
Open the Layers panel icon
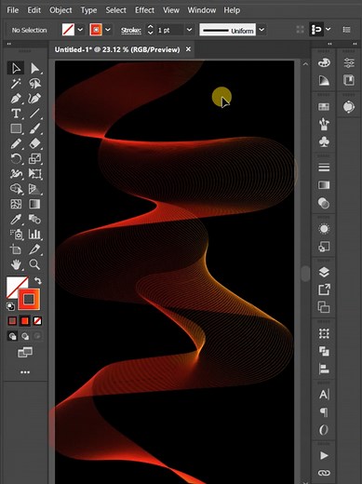[324, 272]
